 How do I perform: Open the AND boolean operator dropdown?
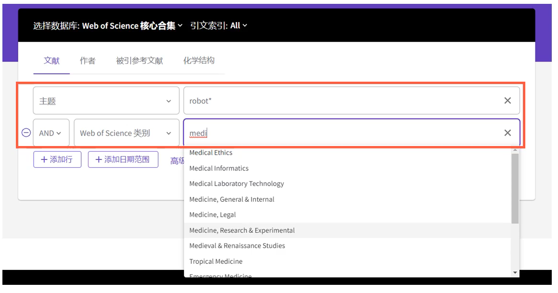click(x=50, y=133)
